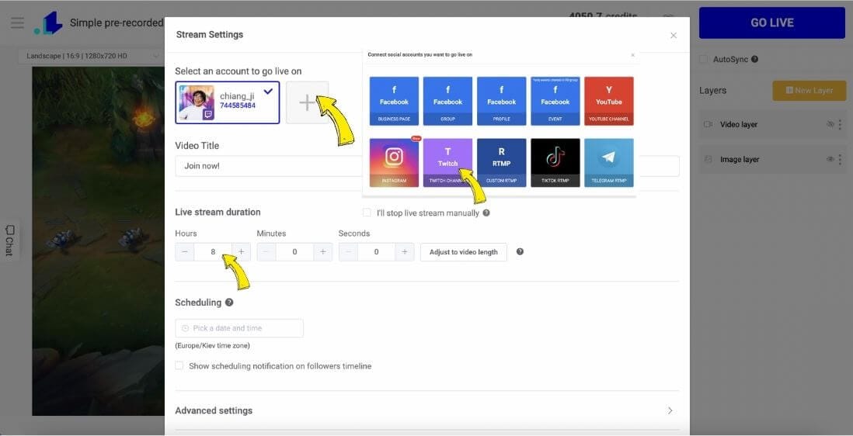The image size is (853, 436).
Task: Open the hamburger main menu
Action: 17,22
